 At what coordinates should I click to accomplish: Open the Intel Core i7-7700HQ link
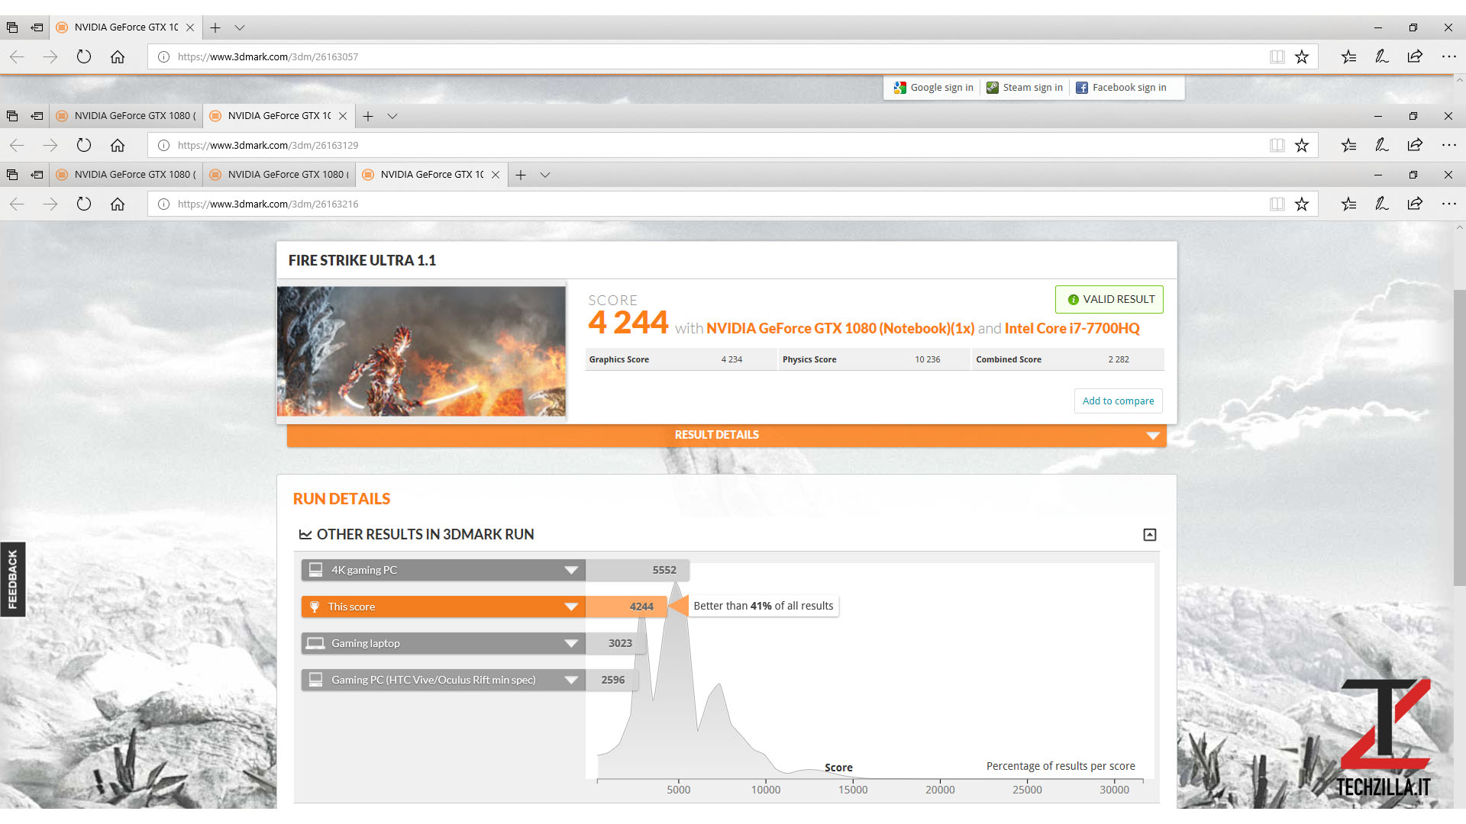click(1071, 328)
